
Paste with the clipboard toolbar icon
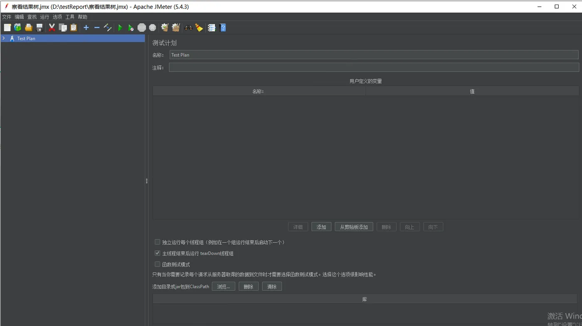[x=74, y=28]
